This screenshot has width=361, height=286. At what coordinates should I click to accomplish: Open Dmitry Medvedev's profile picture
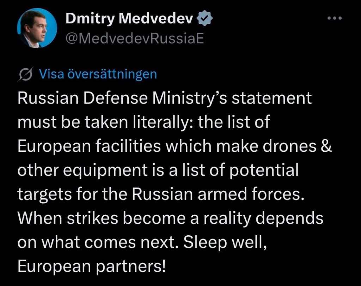37,27
